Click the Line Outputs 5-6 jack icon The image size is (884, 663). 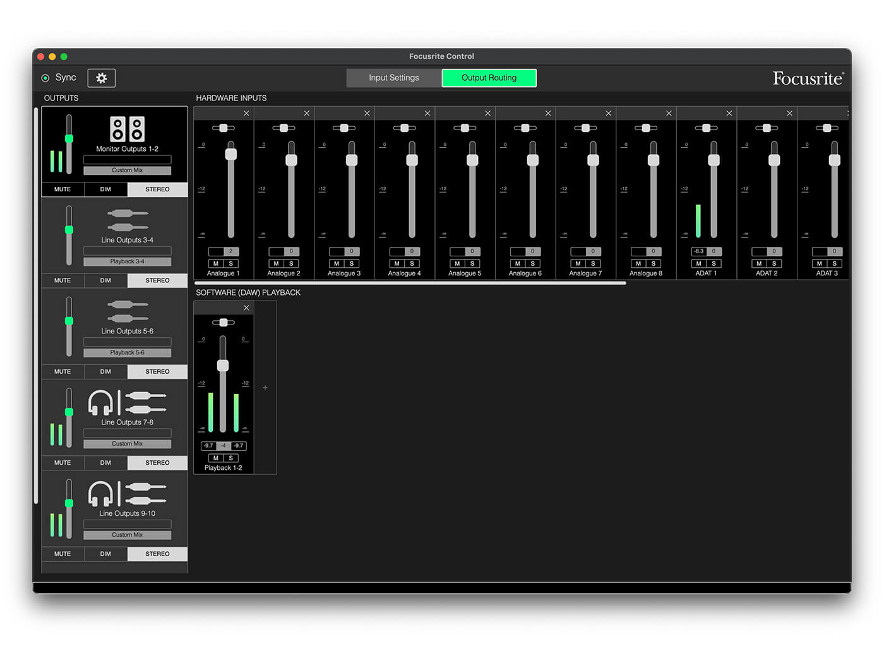point(127,311)
